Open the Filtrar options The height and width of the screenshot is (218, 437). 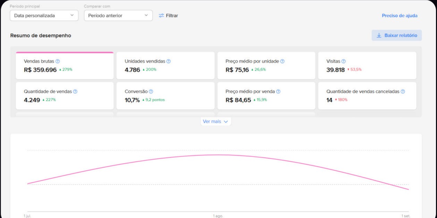click(x=169, y=16)
